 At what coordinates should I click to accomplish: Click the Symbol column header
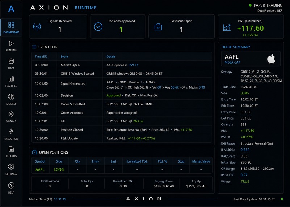point(40,161)
